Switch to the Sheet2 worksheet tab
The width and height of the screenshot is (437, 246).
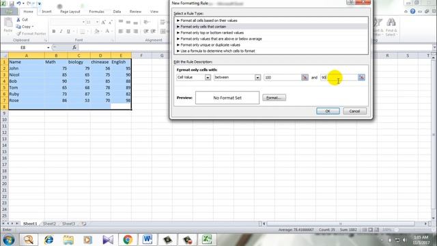pos(50,223)
